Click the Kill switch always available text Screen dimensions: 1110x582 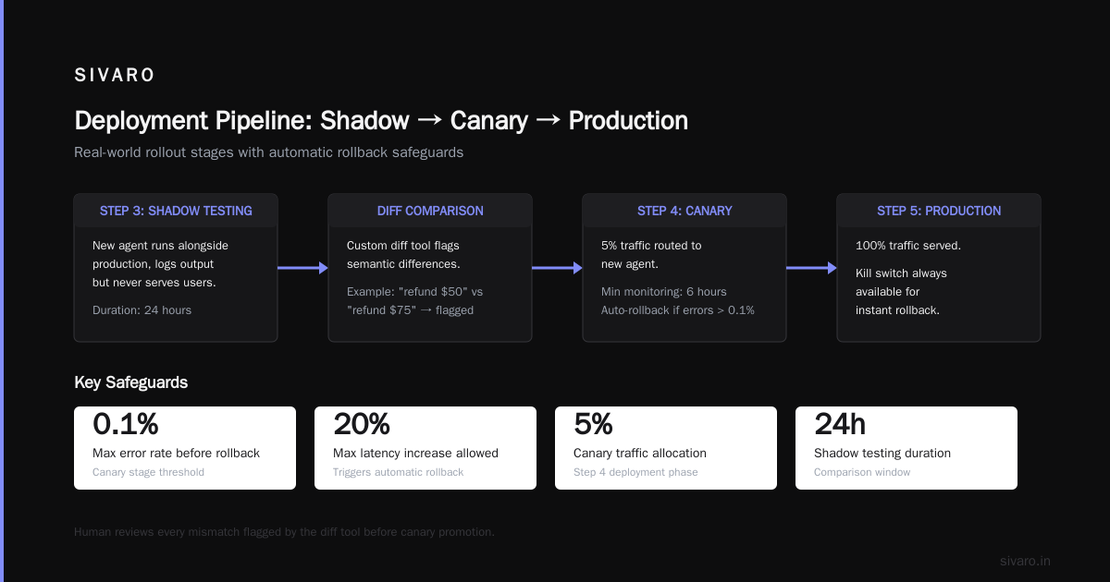(x=899, y=292)
